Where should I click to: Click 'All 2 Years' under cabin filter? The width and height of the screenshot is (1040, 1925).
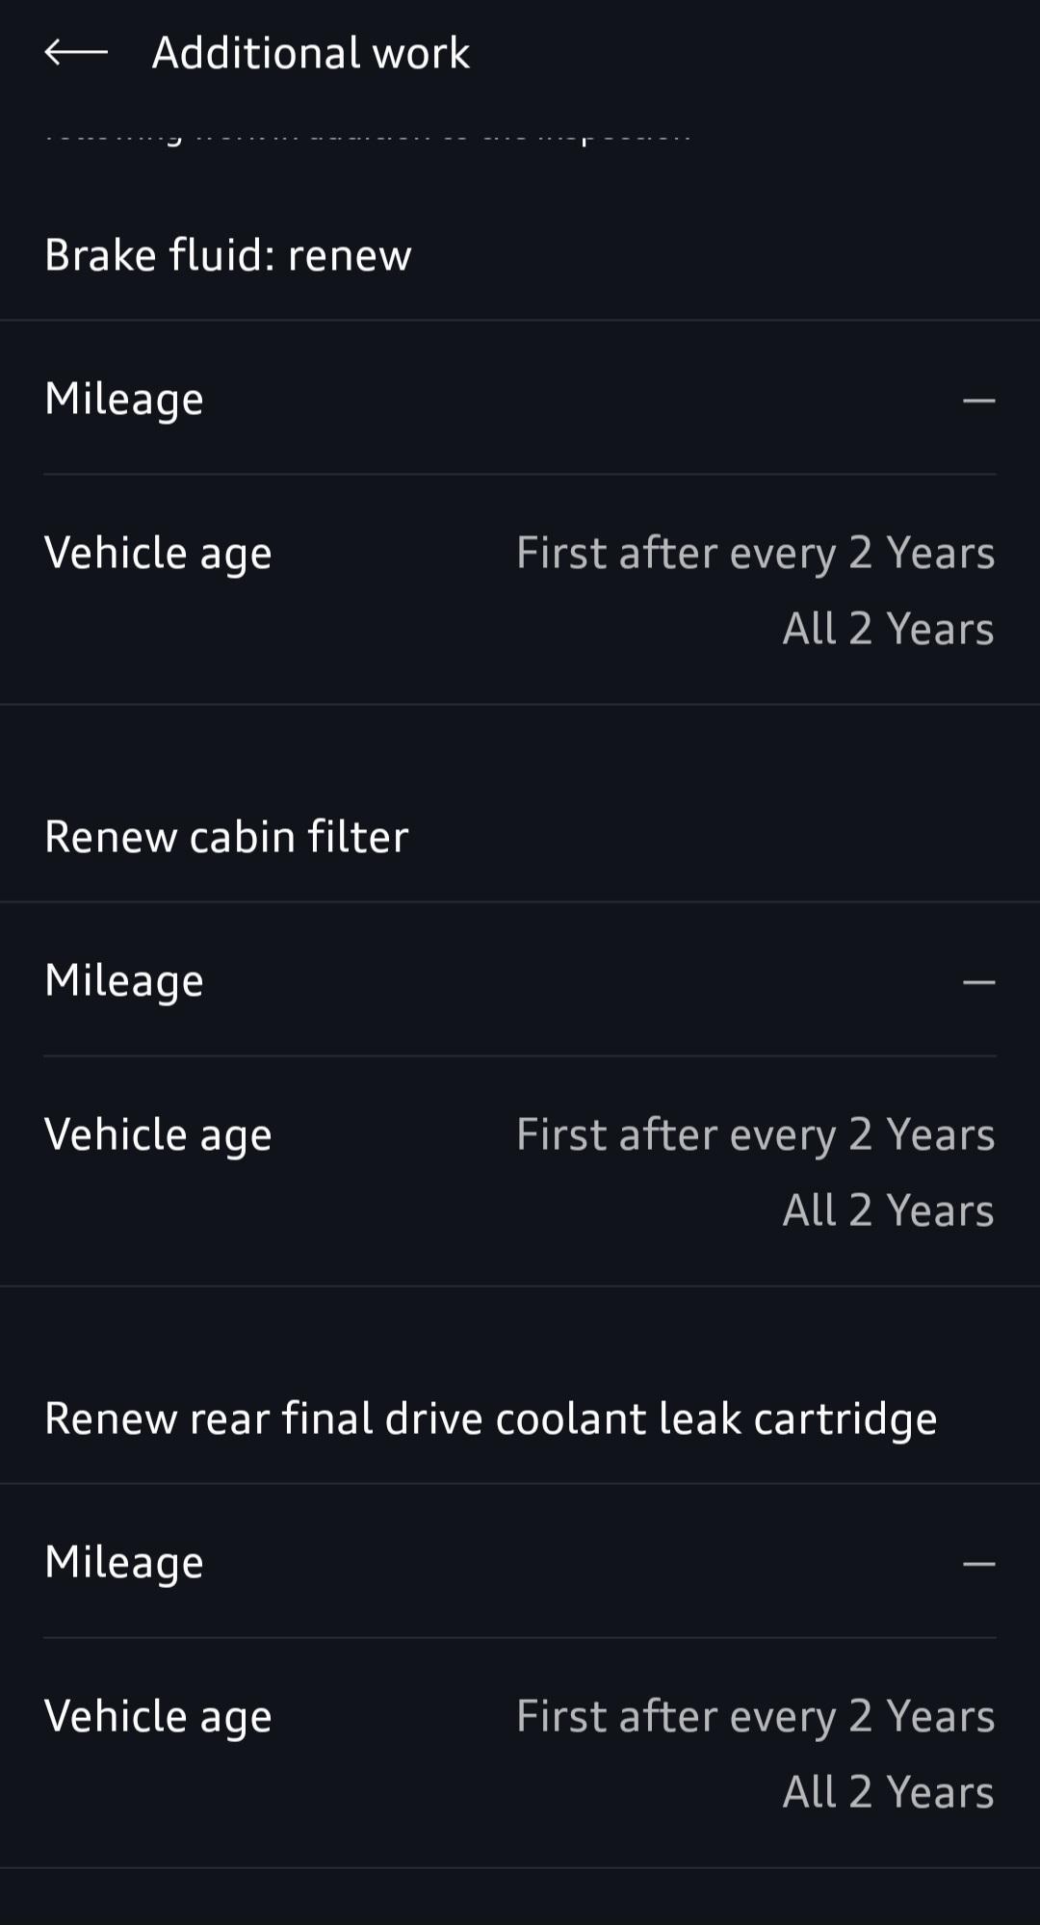889,1210
